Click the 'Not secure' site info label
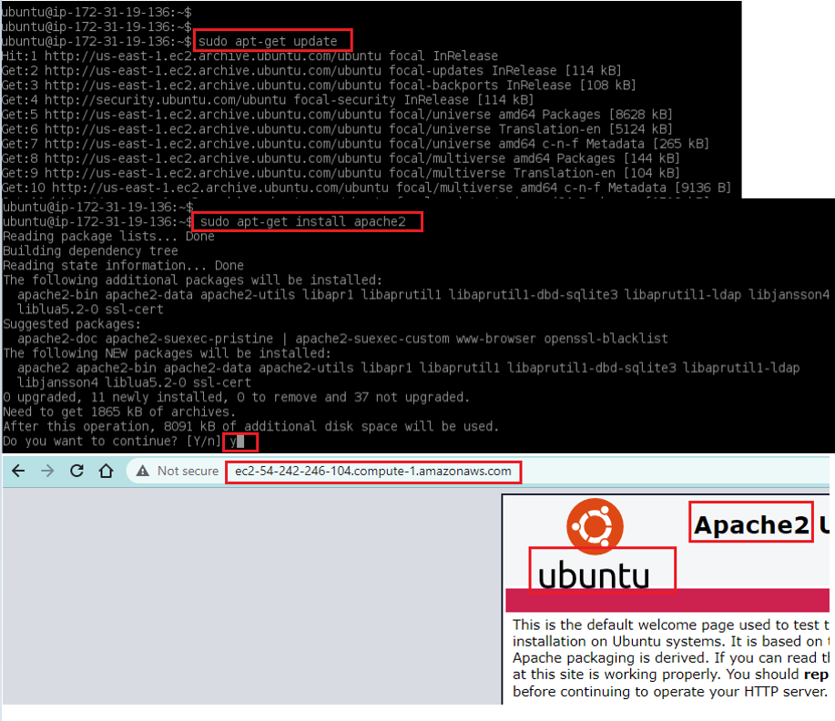Screen dimensions: 835x721 tap(188, 472)
